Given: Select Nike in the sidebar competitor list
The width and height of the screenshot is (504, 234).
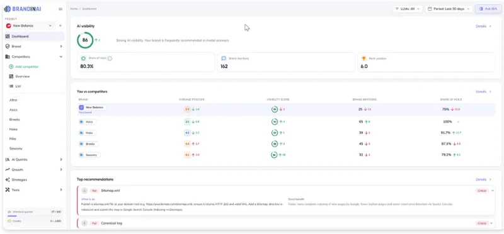Looking at the screenshot, I should point(13,138).
